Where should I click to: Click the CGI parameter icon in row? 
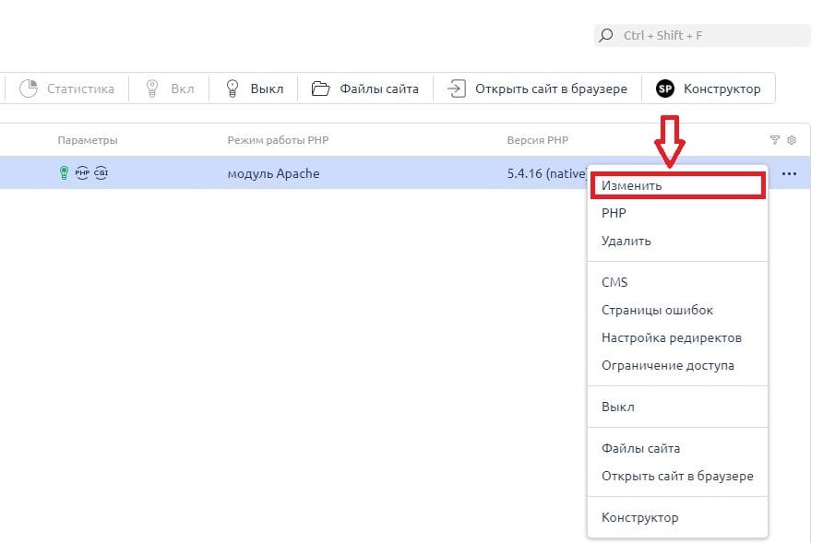[101, 172]
